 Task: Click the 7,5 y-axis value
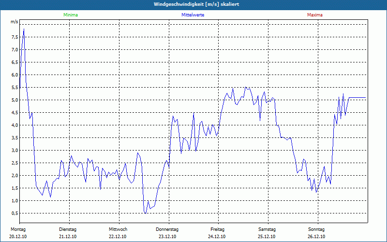[x=15, y=37]
